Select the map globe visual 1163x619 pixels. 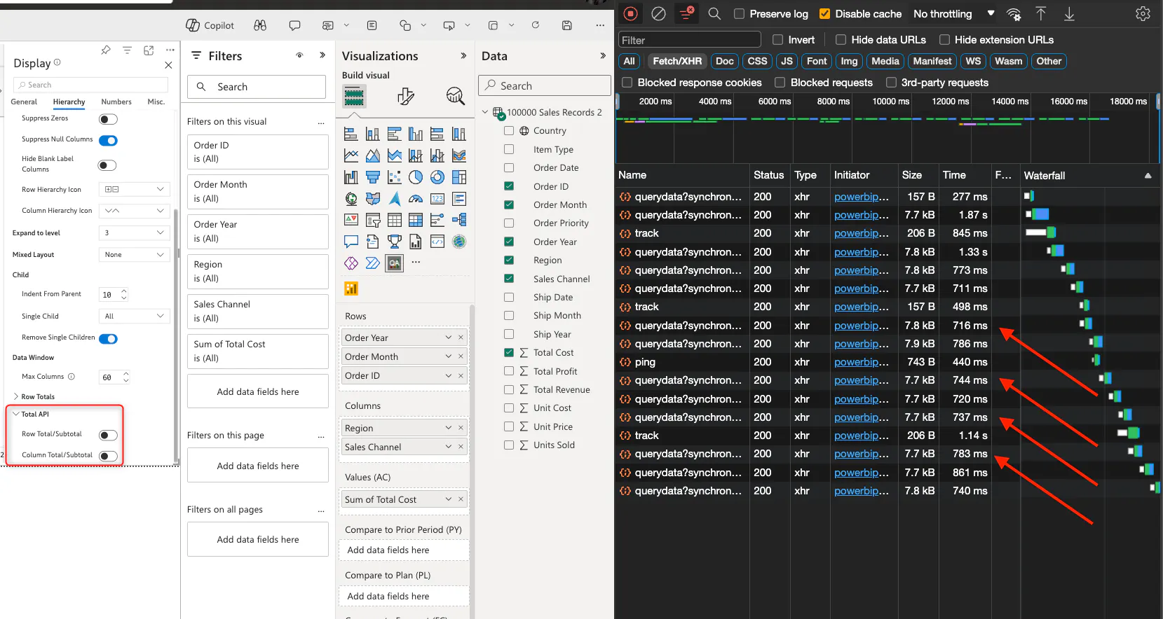(351, 199)
